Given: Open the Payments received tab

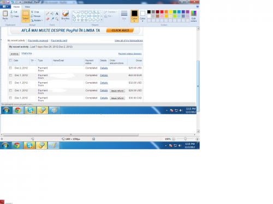Looking at the screenshot, I should coord(38,40).
